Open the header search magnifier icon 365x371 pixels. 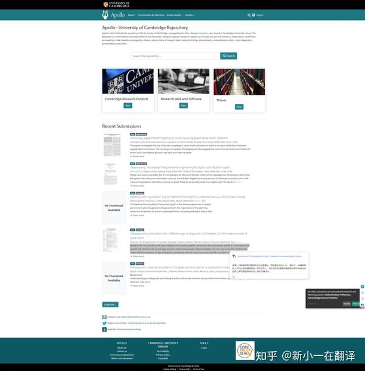[x=249, y=15]
